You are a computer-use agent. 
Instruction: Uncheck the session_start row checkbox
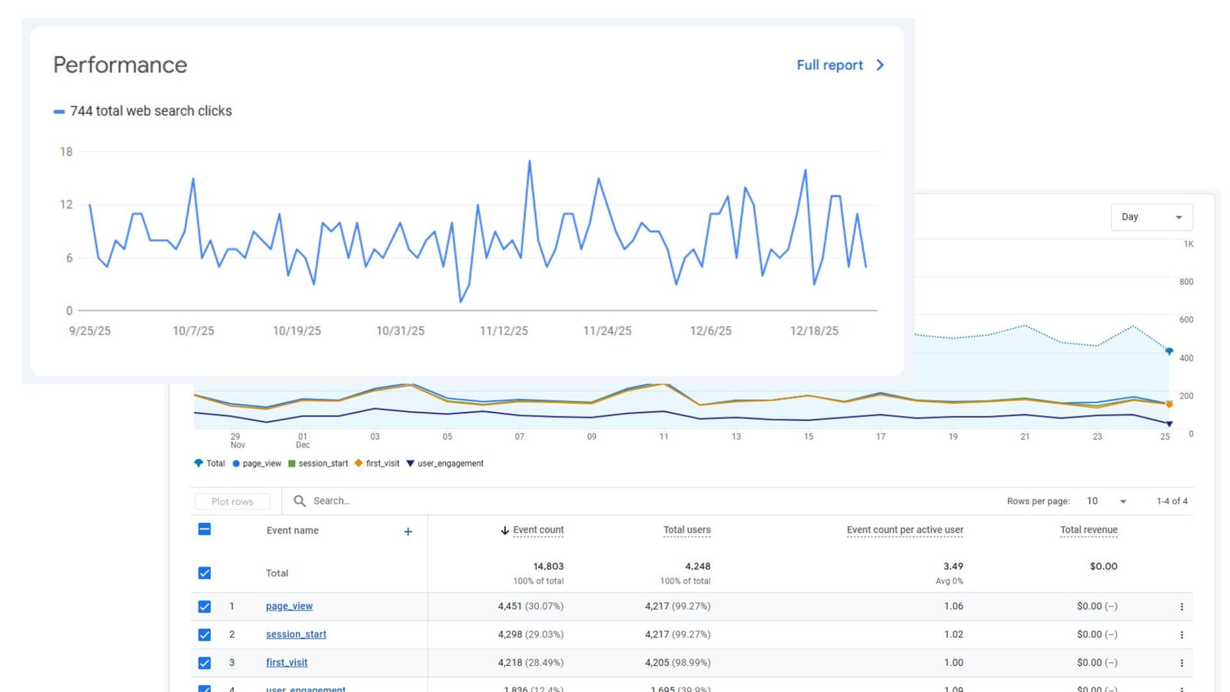pyautogui.click(x=204, y=634)
